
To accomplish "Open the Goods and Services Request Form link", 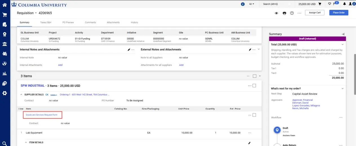I will pos(41,115).
